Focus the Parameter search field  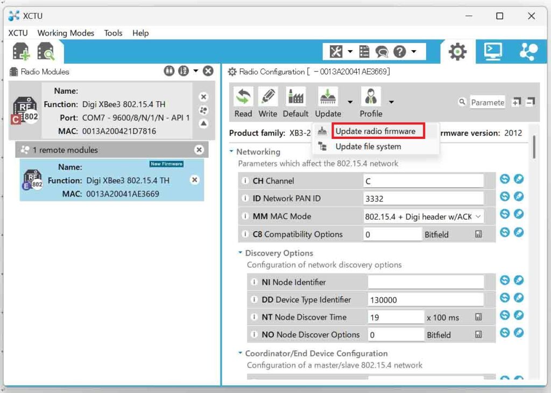pos(488,102)
